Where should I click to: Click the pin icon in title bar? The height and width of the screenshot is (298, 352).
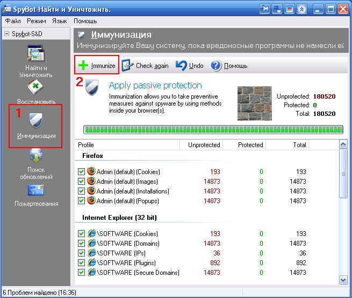265,9
